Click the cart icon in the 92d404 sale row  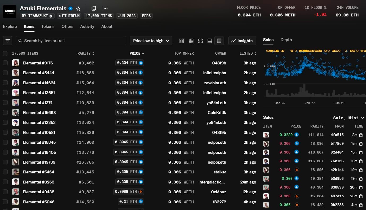click(x=361, y=152)
